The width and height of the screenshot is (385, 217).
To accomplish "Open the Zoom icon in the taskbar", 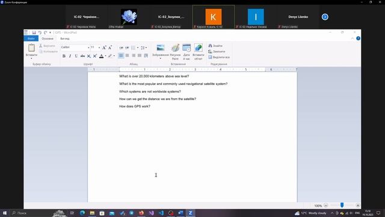I will point(190,213).
